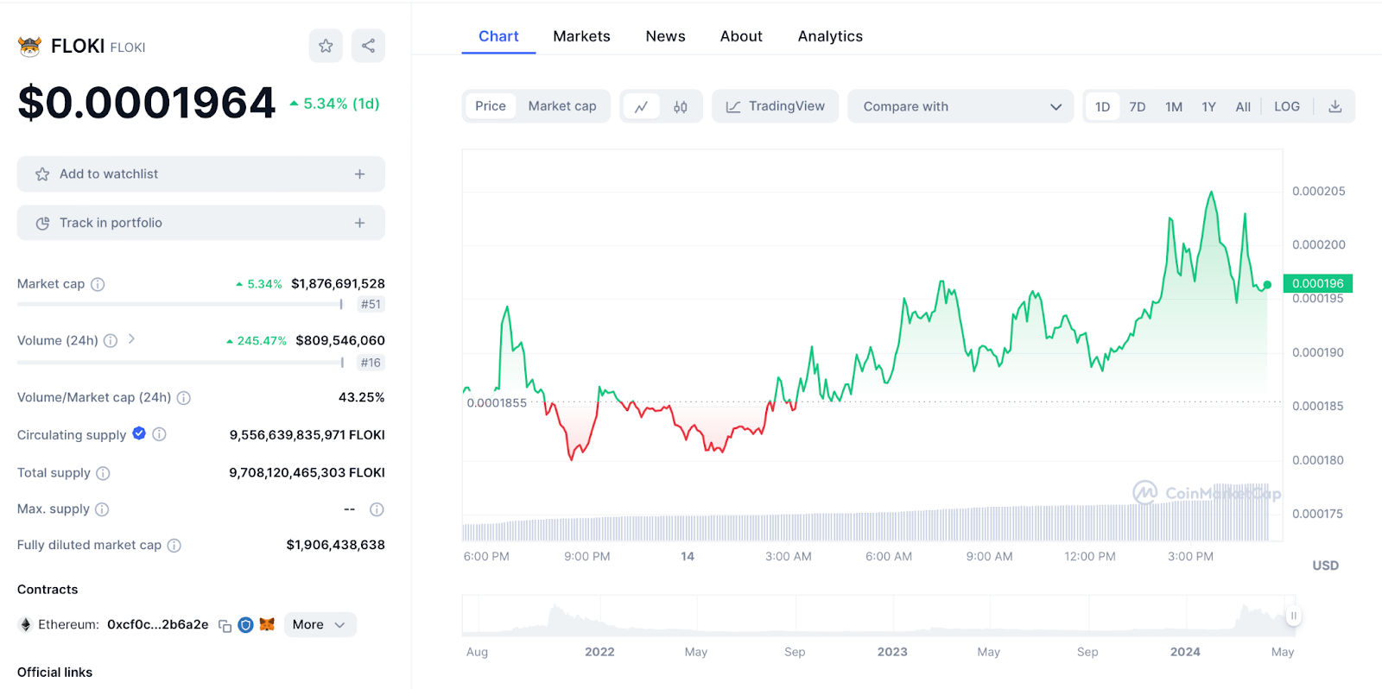Open the info icon beside Max. supply label
The width and height of the screenshot is (1382, 689).
point(102,509)
